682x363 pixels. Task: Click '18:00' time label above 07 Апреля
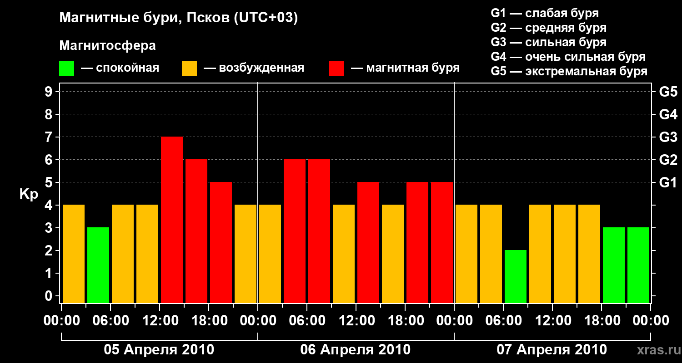(602, 321)
